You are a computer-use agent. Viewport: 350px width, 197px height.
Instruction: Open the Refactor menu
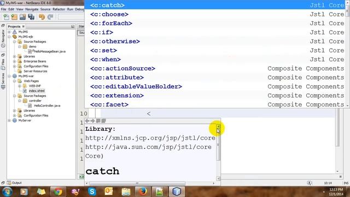point(59,9)
